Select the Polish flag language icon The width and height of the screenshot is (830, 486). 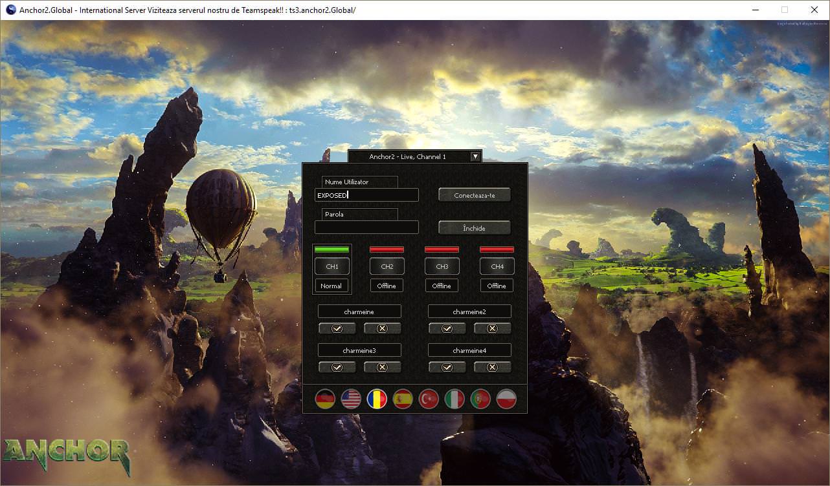[506, 399]
